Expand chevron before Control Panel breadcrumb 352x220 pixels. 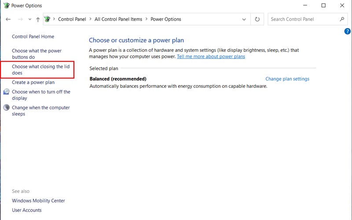[x=54, y=19]
